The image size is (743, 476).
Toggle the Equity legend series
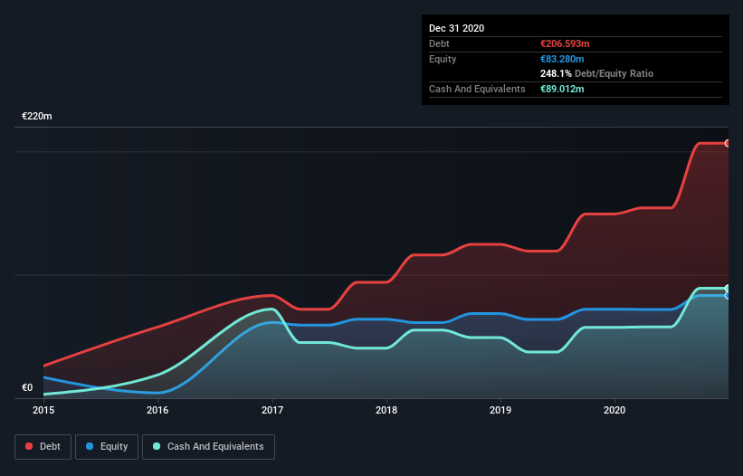point(107,447)
